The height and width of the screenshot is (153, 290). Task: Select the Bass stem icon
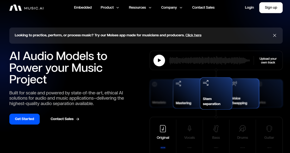[216, 129]
